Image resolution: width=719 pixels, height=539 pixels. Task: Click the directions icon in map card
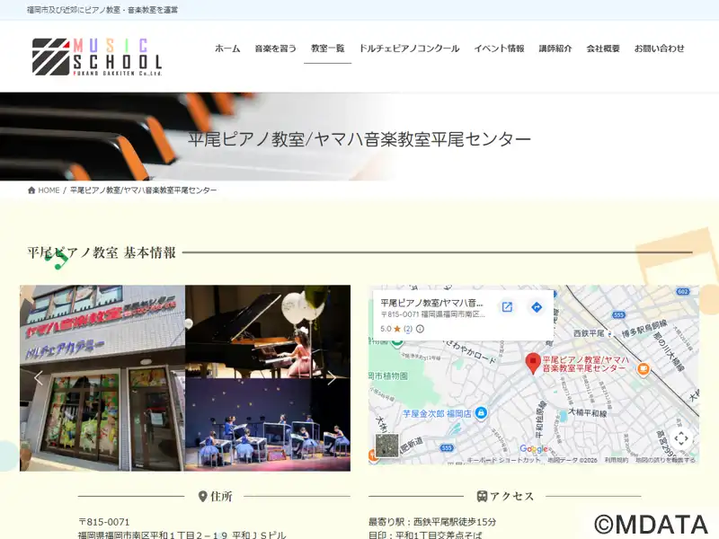coord(537,307)
